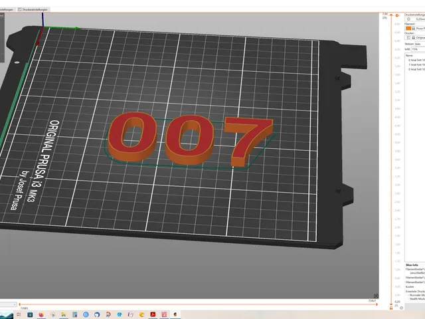Click the Stealth Modus print time row
The height and width of the screenshot is (319, 425).
pyautogui.click(x=417, y=299)
